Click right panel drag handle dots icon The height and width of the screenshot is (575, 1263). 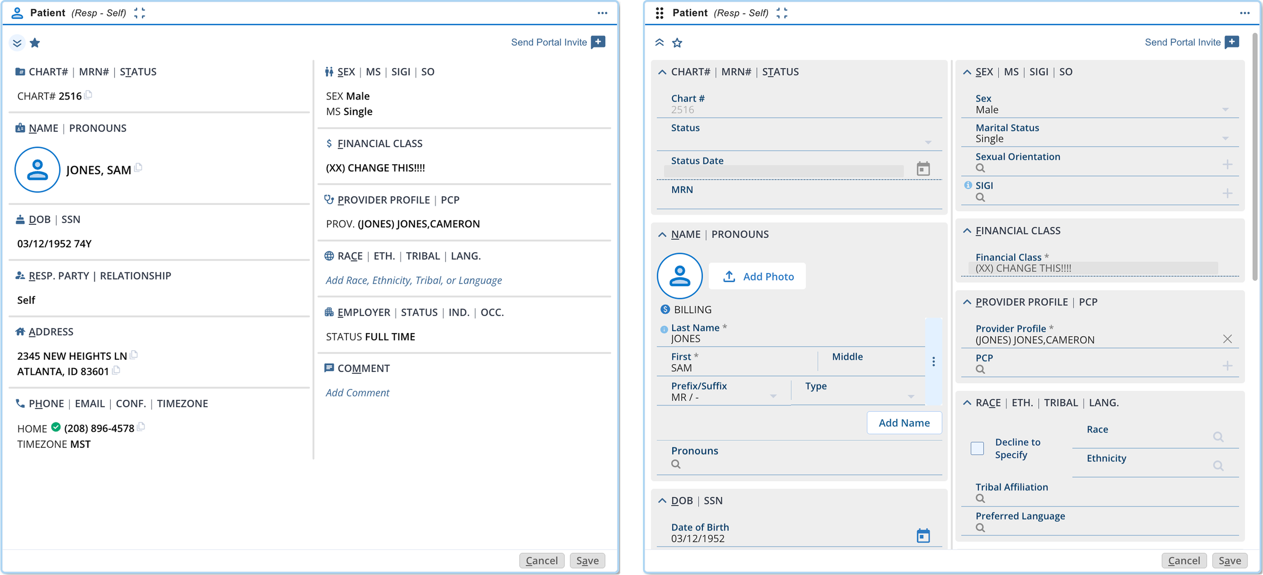(x=660, y=13)
